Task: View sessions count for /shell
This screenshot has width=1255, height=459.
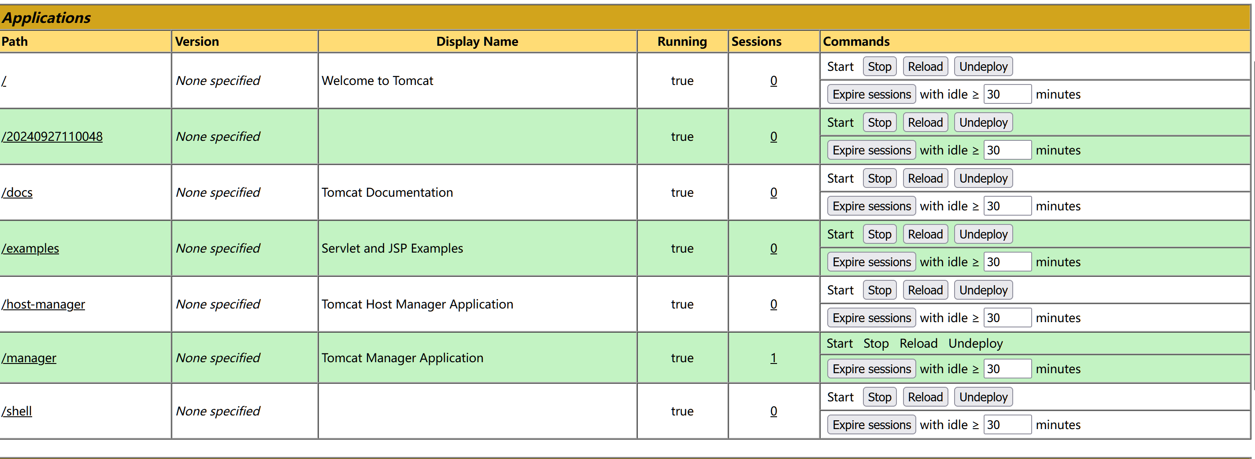Action: tap(774, 411)
